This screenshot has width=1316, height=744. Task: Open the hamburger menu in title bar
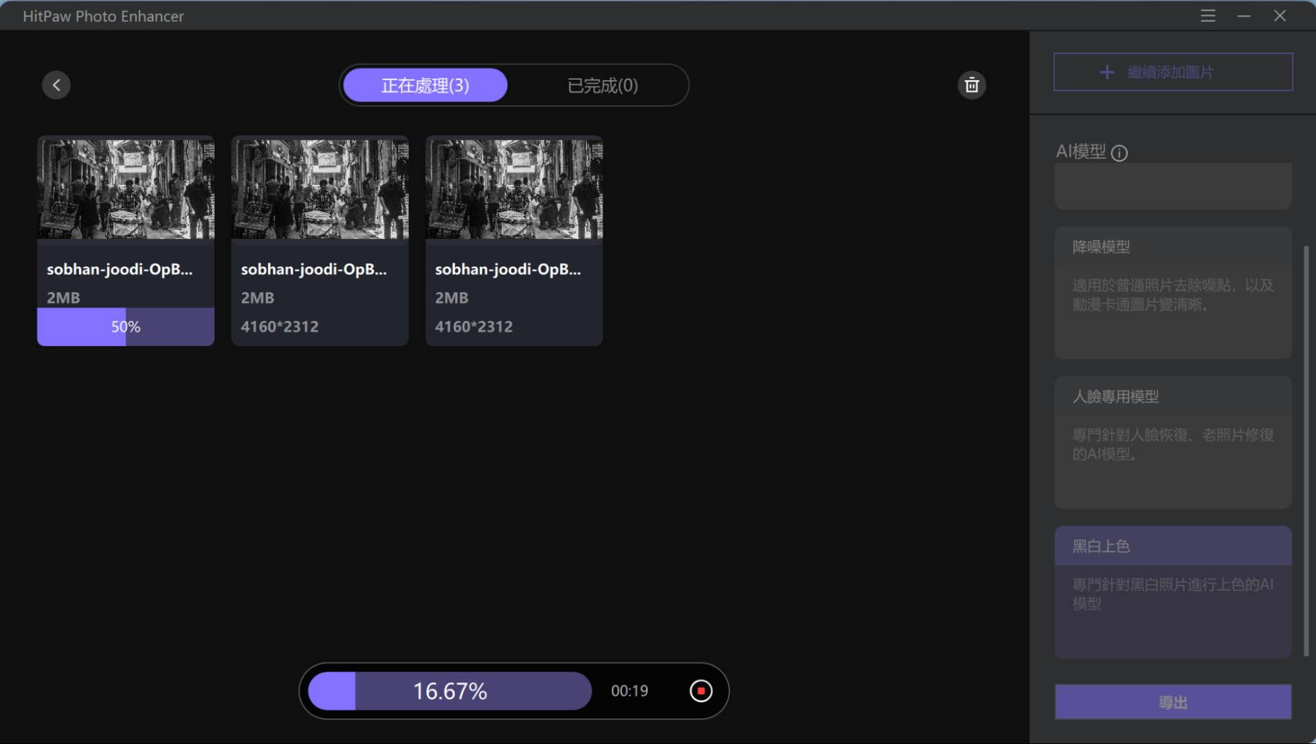(1207, 16)
